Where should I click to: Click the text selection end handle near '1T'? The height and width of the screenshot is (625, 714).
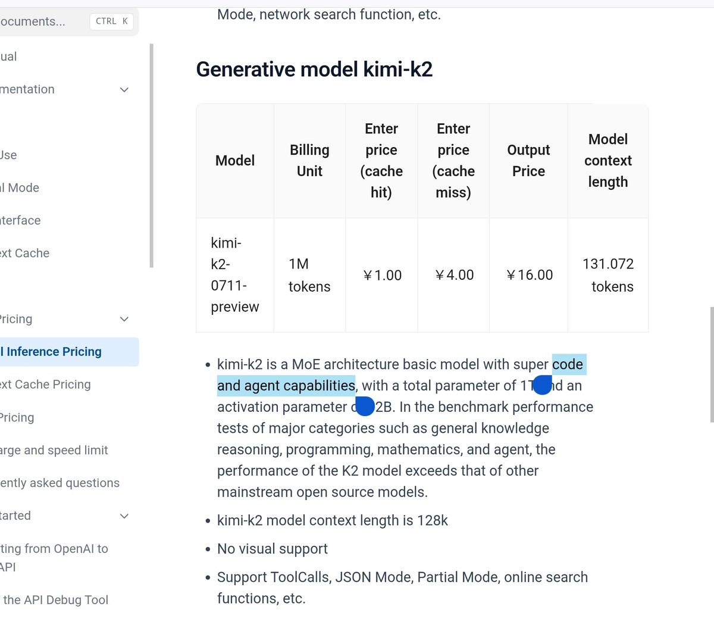tap(542, 386)
